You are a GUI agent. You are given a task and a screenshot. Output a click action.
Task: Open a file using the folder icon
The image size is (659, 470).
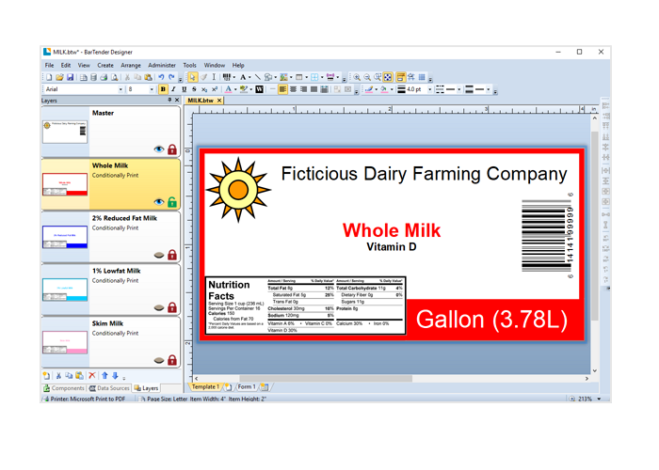tap(59, 77)
